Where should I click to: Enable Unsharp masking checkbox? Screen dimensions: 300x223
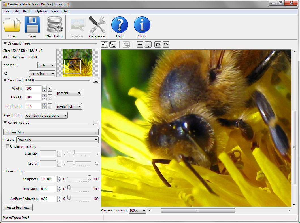click(x=8, y=146)
